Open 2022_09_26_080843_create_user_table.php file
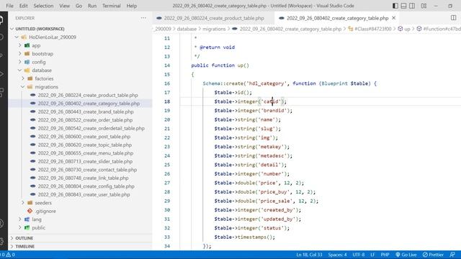The height and width of the screenshot is (259, 461). pyautogui.click(x=84, y=194)
